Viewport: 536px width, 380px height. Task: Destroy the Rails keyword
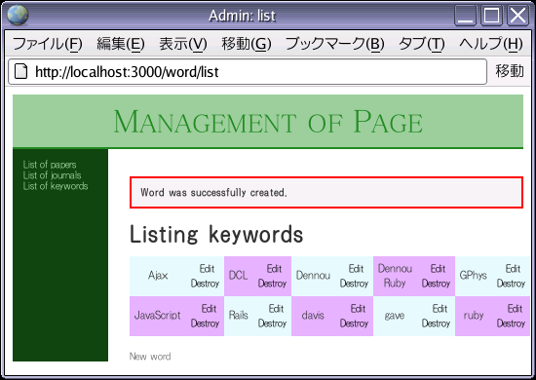click(272, 323)
